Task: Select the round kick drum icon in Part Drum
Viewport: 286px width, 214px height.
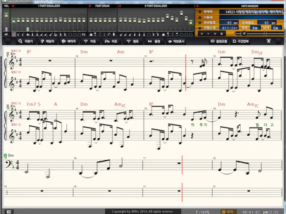Action: click(x=91, y=34)
